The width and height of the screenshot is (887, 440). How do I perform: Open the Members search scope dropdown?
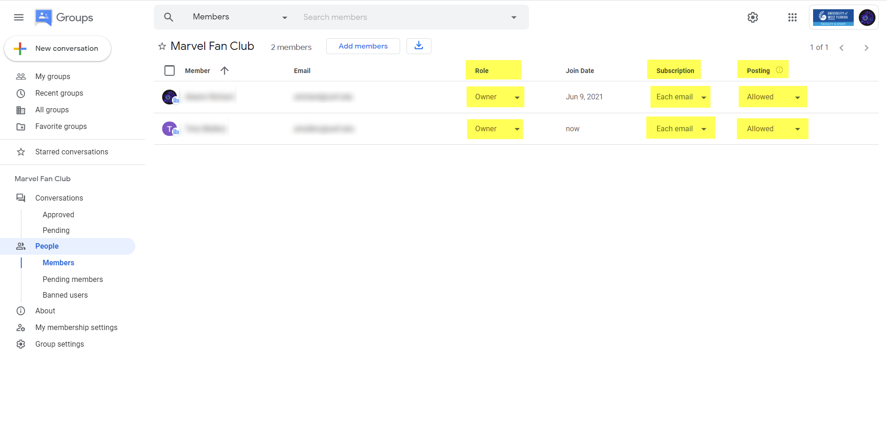pos(240,17)
